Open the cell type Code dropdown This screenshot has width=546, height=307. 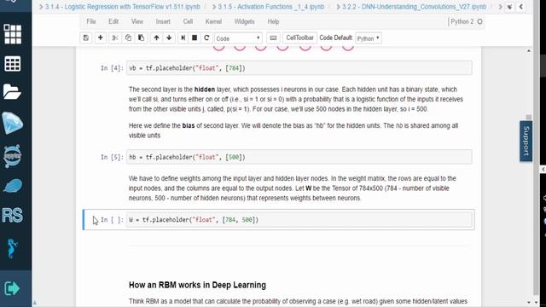point(238,38)
